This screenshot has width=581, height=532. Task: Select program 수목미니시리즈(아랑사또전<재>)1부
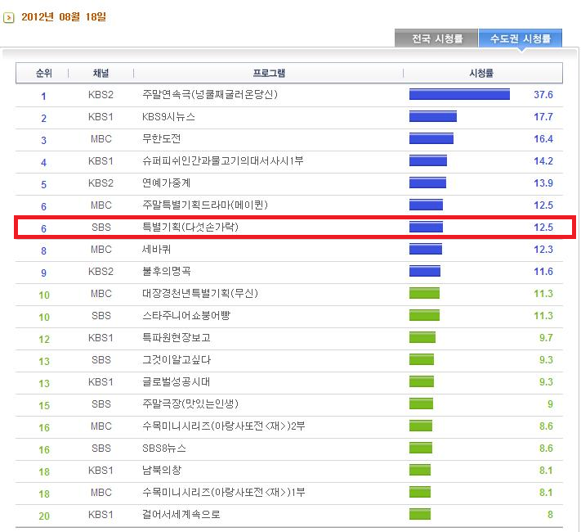tap(223, 492)
